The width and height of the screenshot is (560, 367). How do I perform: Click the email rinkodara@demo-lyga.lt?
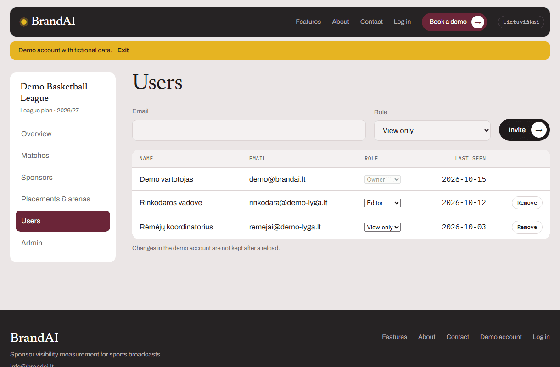click(288, 203)
